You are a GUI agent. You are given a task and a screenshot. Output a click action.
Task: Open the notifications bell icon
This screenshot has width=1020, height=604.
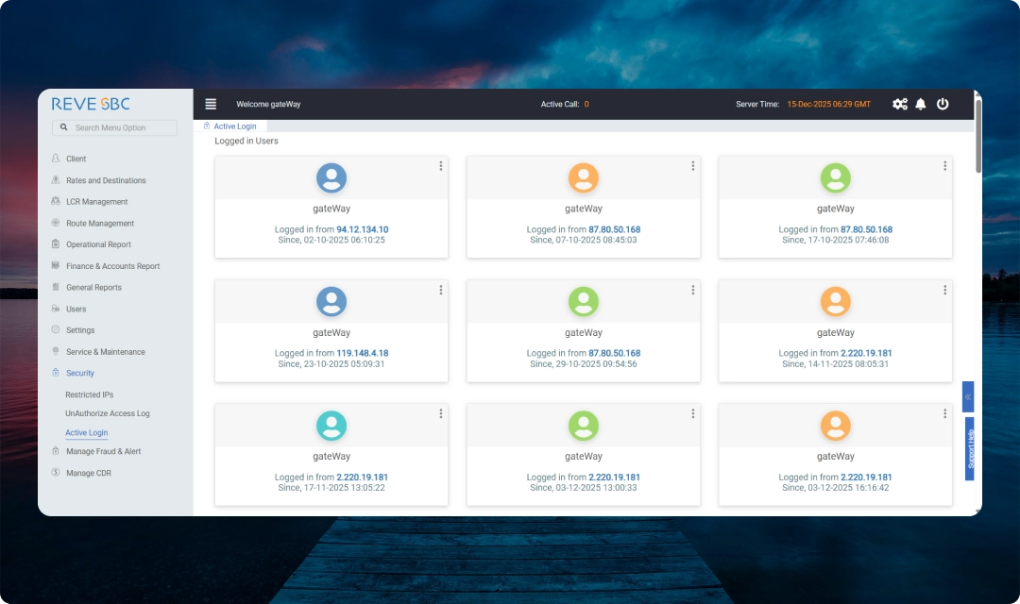click(x=921, y=104)
